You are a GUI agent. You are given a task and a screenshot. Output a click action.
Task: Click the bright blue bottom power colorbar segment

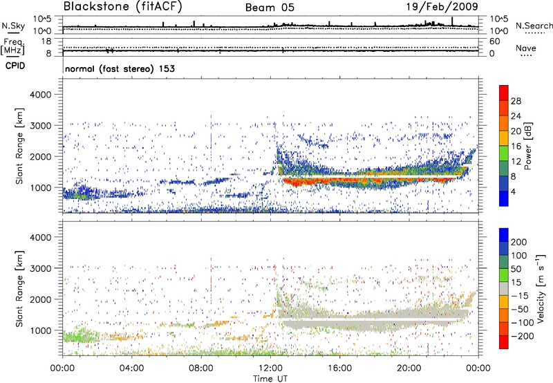coord(504,198)
